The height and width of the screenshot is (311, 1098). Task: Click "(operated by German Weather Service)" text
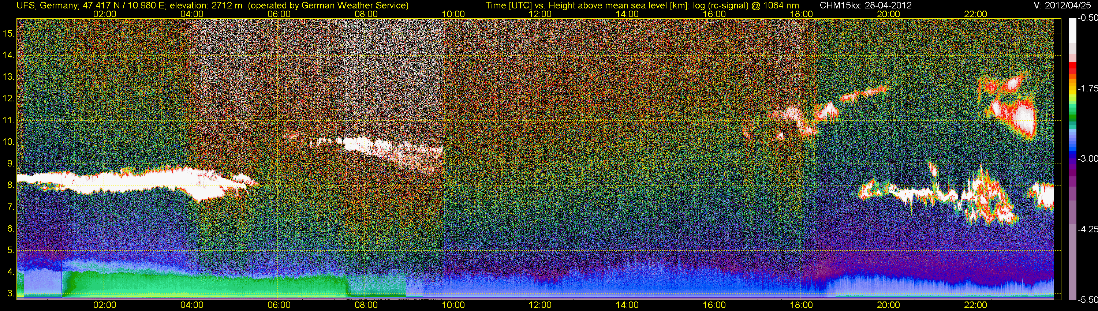pos(328,5)
